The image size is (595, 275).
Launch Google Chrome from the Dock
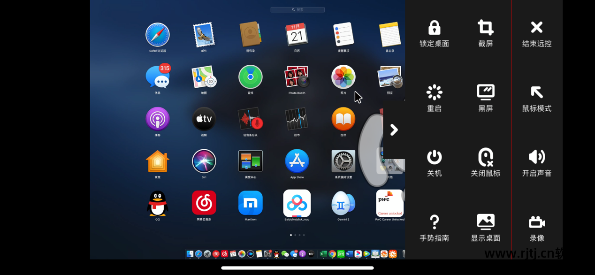pyautogui.click(x=332, y=254)
